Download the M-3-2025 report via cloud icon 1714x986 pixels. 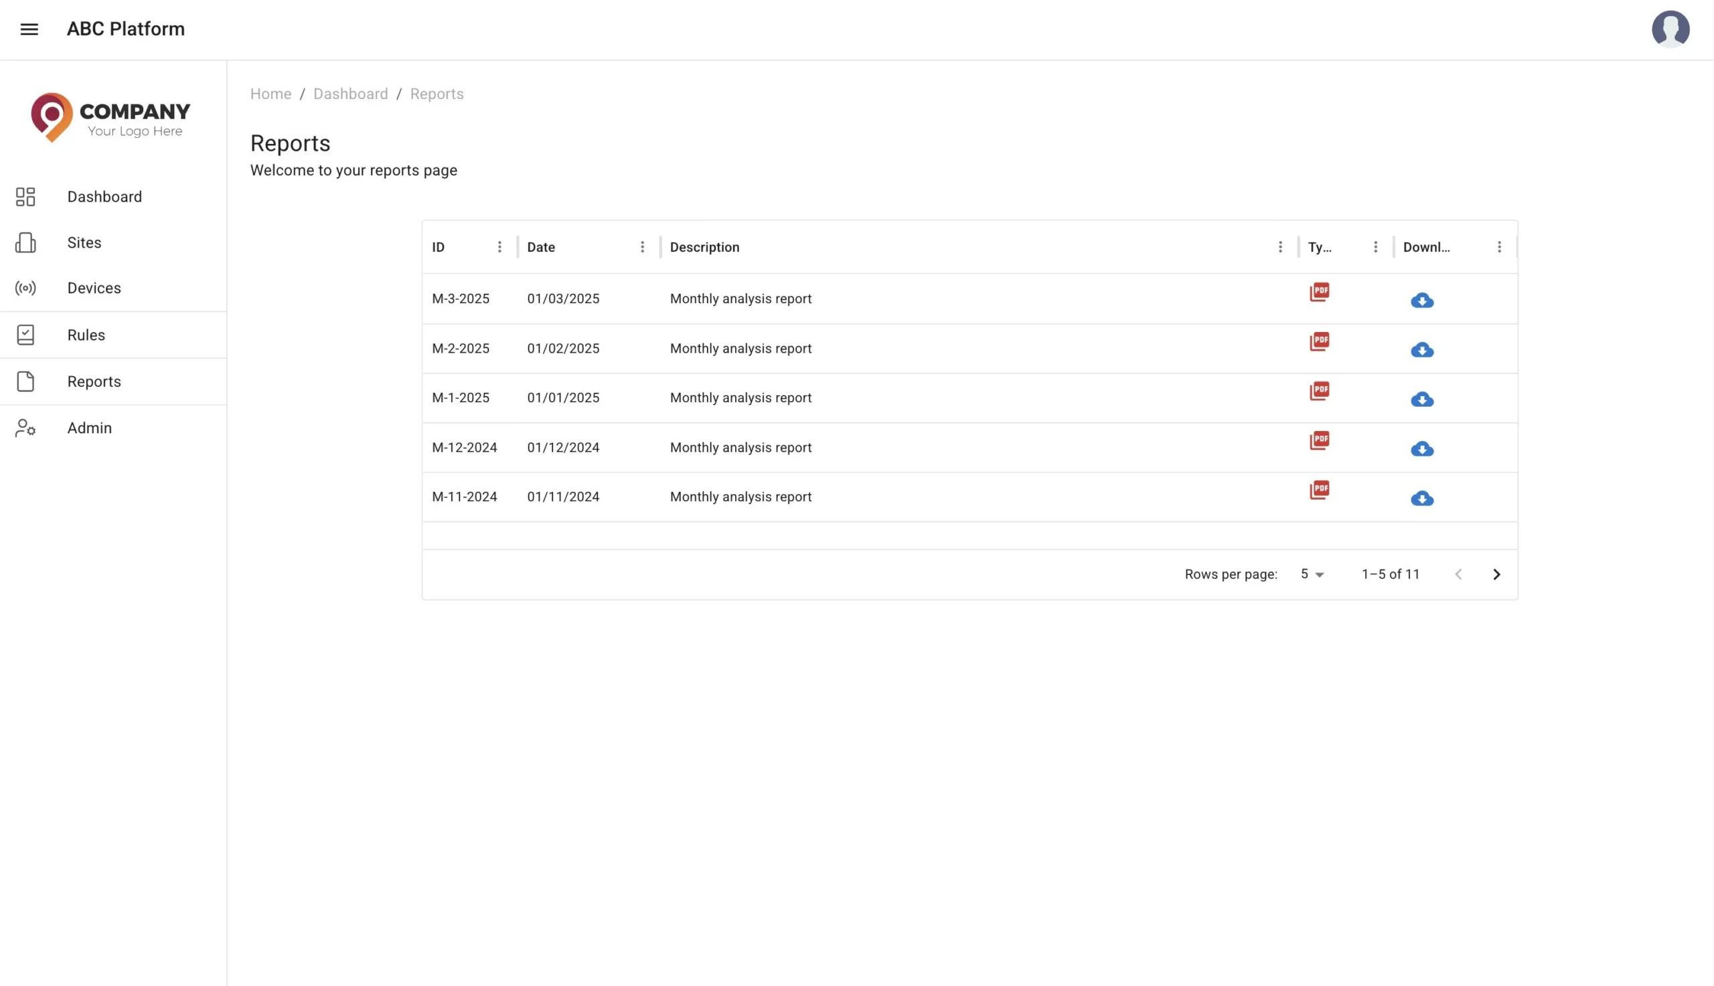tap(1421, 300)
